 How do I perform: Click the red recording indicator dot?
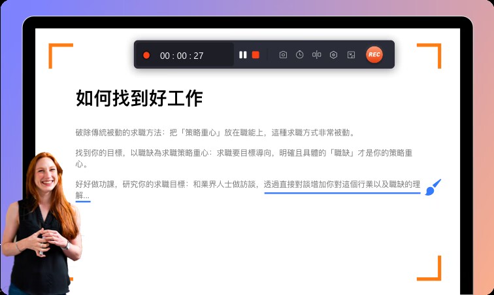[x=146, y=56]
